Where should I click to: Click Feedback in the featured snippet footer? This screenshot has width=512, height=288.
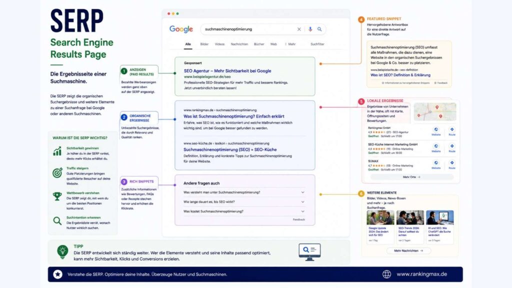click(441, 83)
